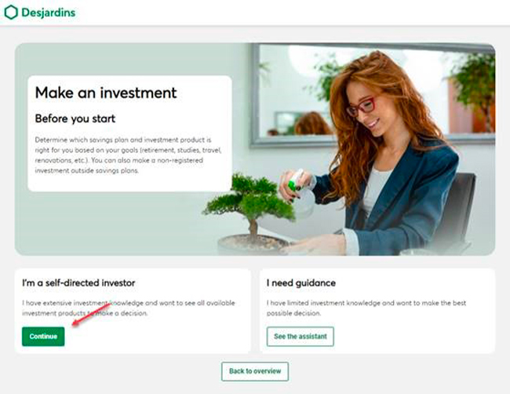Open See the assistant for guidance
510x394 pixels.
tap(301, 337)
